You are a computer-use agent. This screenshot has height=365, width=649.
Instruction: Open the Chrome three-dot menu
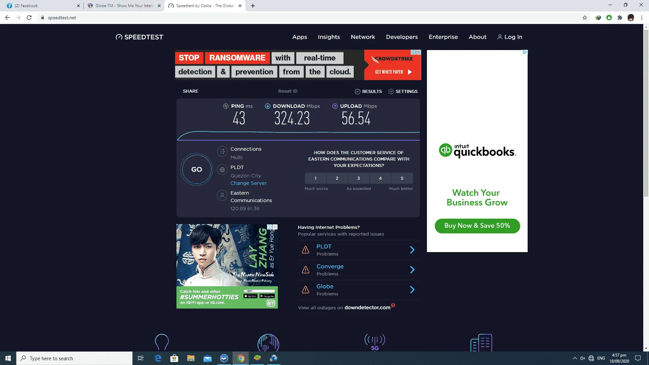click(642, 18)
